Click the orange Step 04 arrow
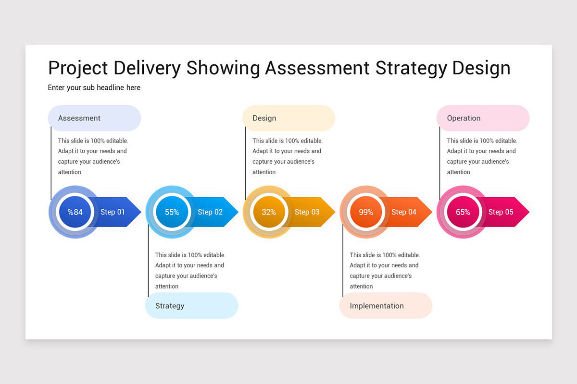 click(x=403, y=212)
